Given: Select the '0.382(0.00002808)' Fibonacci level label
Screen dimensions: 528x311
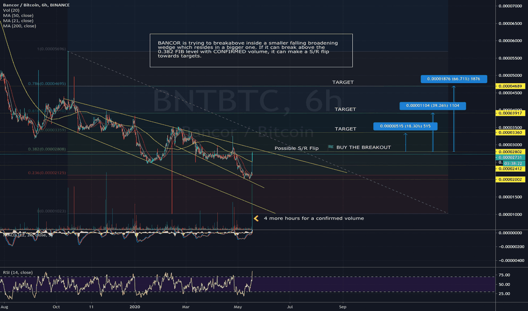Looking at the screenshot, I should (x=47, y=149).
